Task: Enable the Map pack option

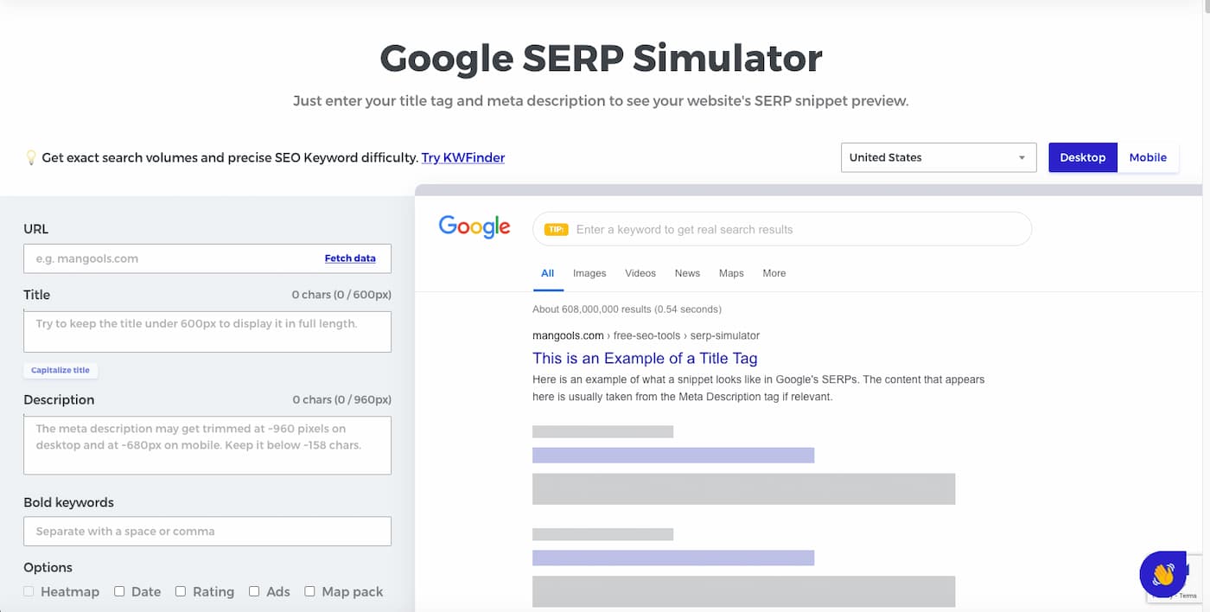Action: 309,591
